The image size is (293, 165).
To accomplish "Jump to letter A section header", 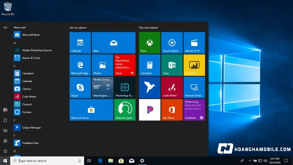I will [x=15, y=43].
